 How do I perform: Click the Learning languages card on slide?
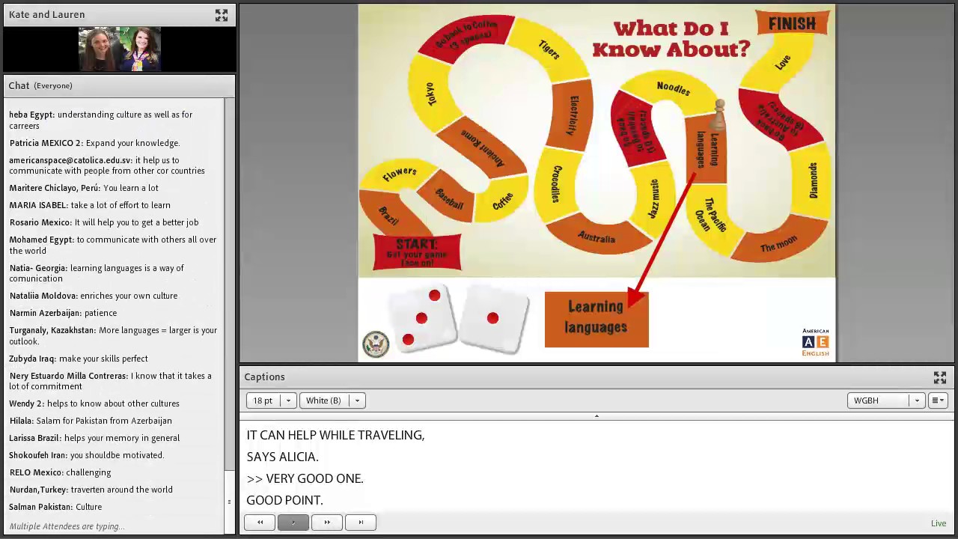(x=597, y=319)
